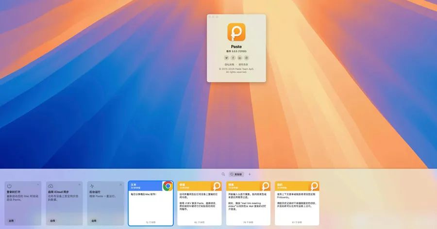Viewport: 437px width, 229px height.
Task: Click the Twitter icon in the About window
Action: [226, 58]
